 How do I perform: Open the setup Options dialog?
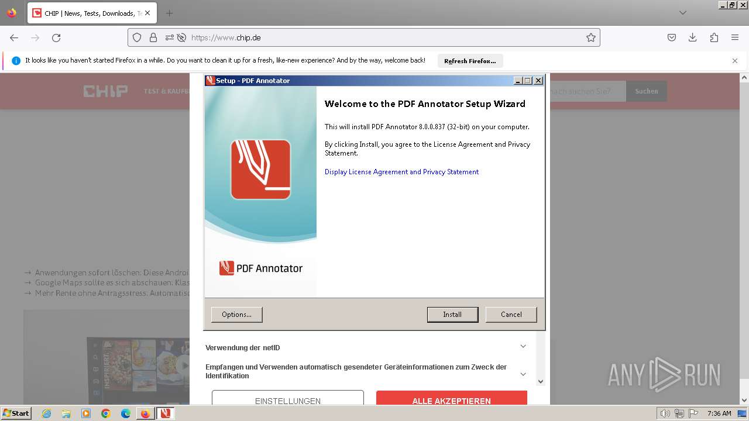pos(236,315)
